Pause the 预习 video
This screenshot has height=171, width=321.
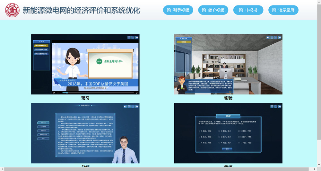point(58,93)
